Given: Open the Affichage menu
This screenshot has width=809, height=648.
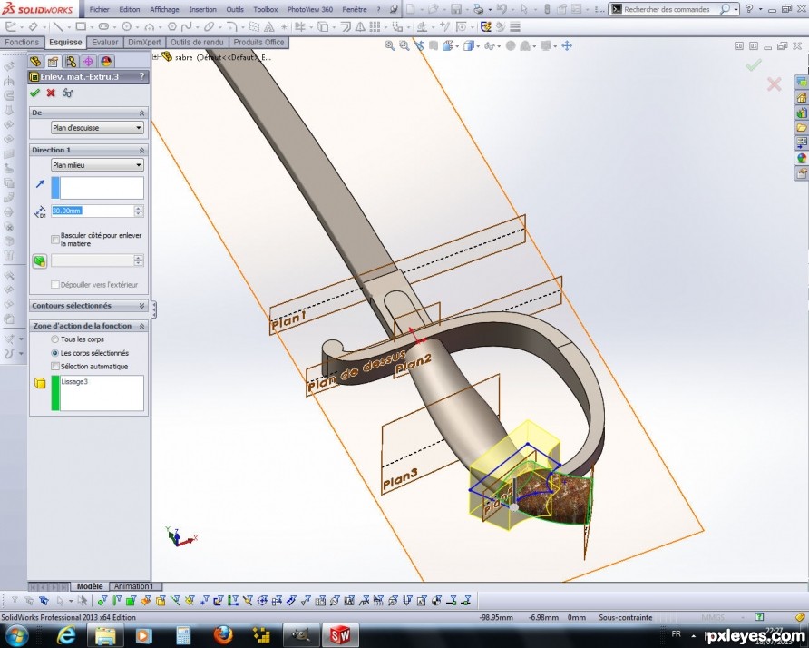Looking at the screenshot, I should coord(164,9).
